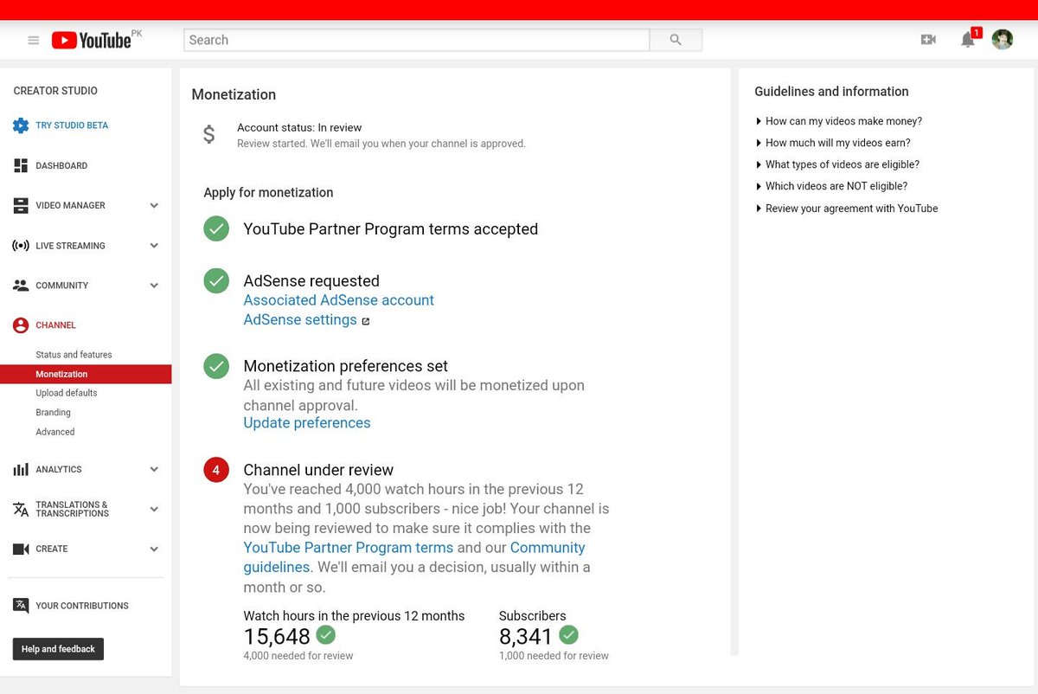Expand 'How can my videos make money?'

pyautogui.click(x=838, y=121)
